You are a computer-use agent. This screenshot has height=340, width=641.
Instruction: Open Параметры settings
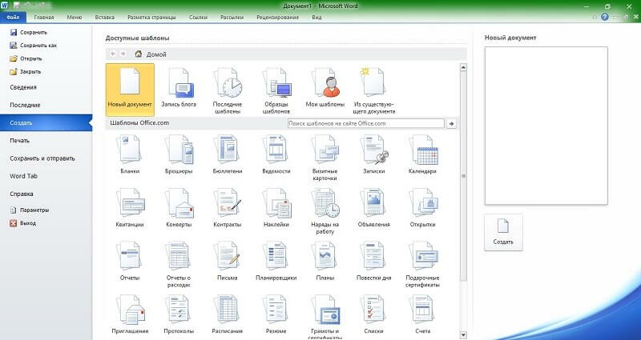30,210
